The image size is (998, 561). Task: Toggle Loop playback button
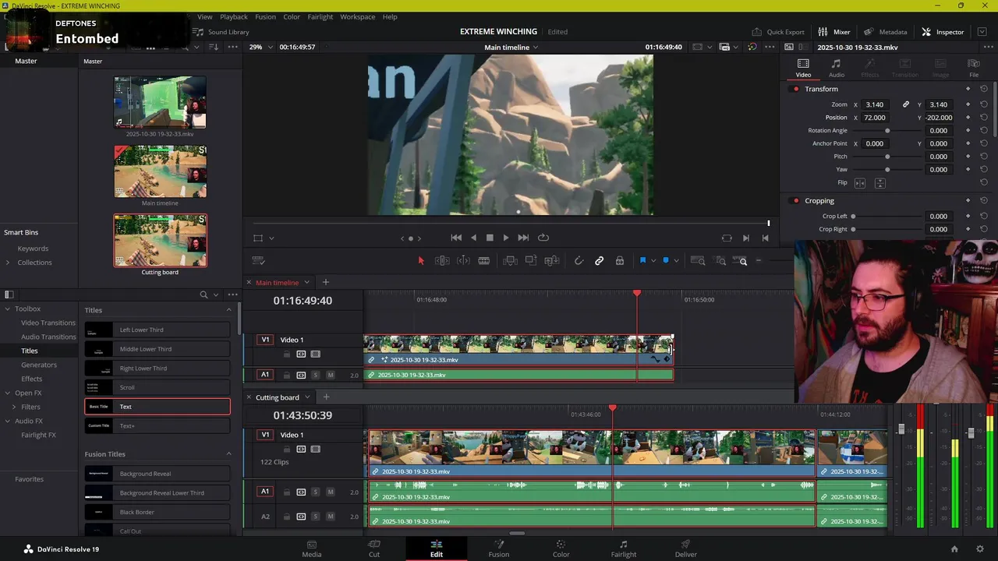point(543,238)
